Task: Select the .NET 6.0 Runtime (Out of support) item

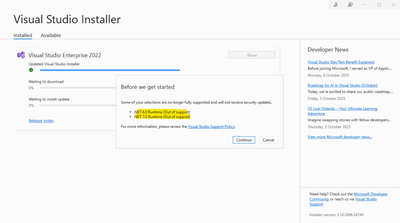Action: (162, 112)
